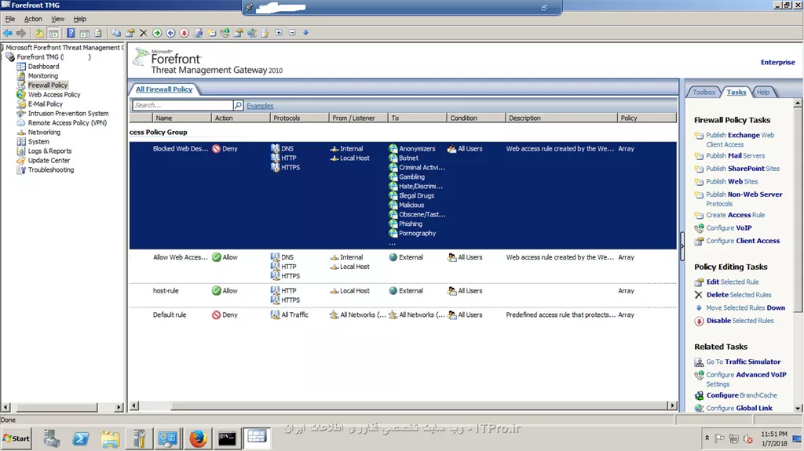Screen dimensions: 804x451
Task: Select the host-rule row name
Action: point(166,290)
